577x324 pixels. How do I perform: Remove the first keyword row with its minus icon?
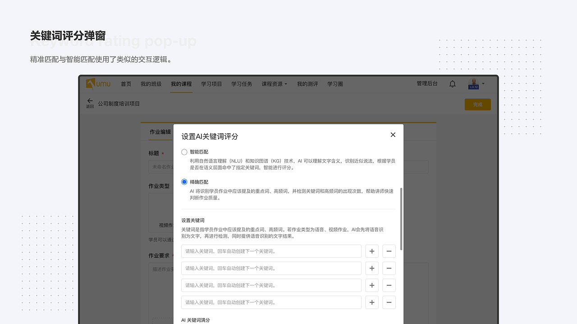click(389, 251)
